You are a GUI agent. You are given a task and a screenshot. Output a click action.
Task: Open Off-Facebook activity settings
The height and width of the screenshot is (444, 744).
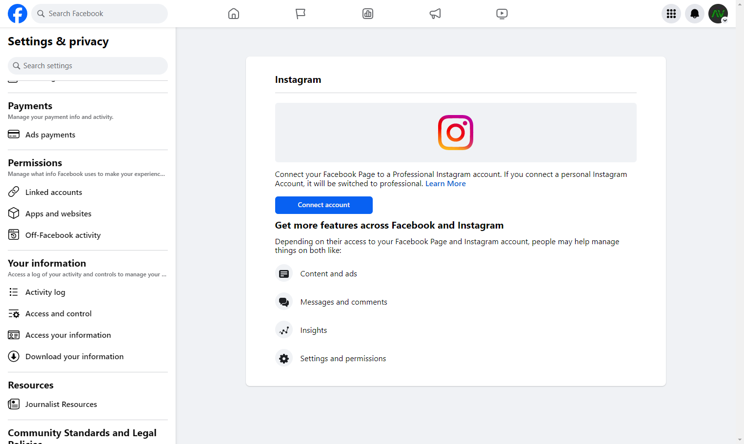click(x=88, y=235)
